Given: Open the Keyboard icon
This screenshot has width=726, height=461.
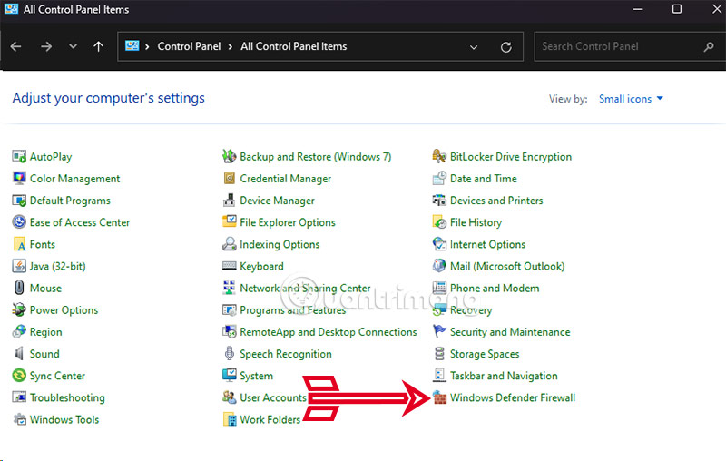Looking at the screenshot, I should (230, 266).
